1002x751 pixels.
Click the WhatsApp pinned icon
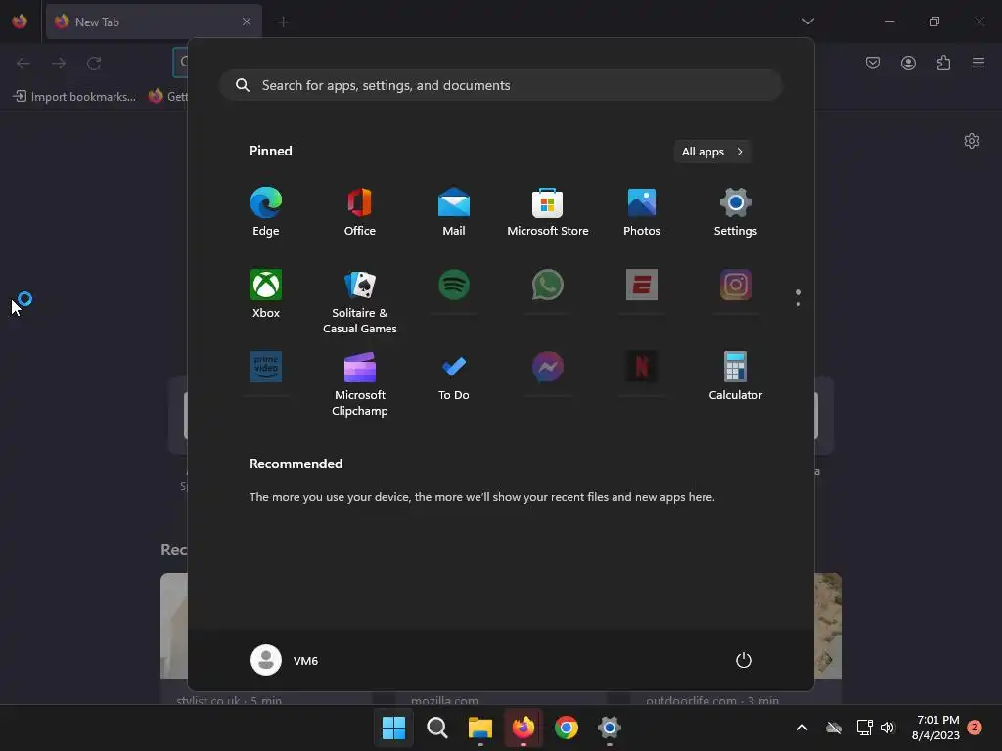pyautogui.click(x=548, y=285)
